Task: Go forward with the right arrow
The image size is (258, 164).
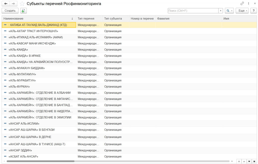Action: [x=14, y=4]
